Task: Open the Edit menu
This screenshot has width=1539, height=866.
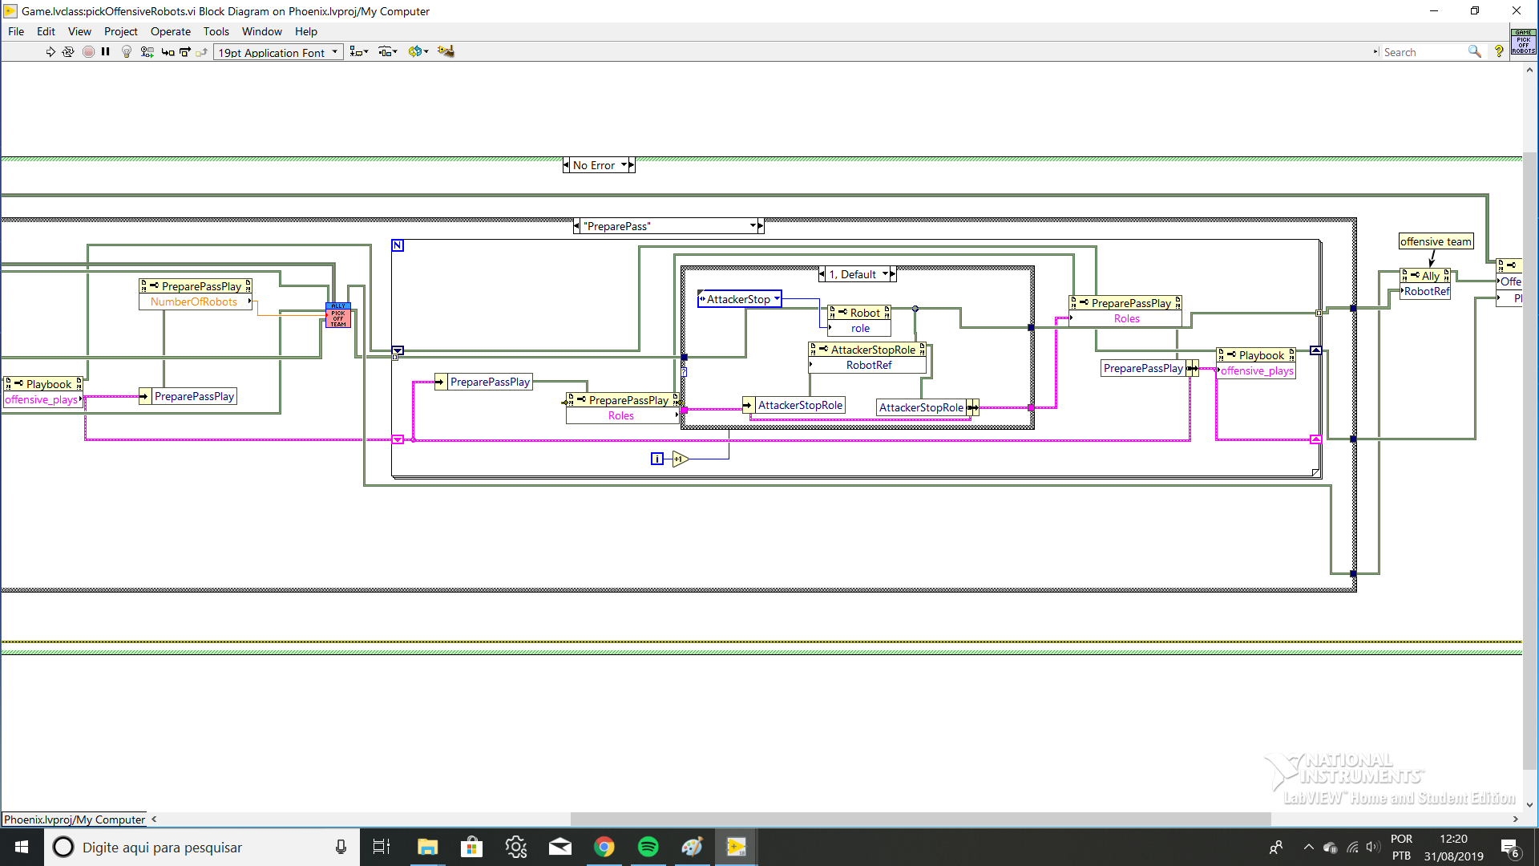Action: coord(46,32)
